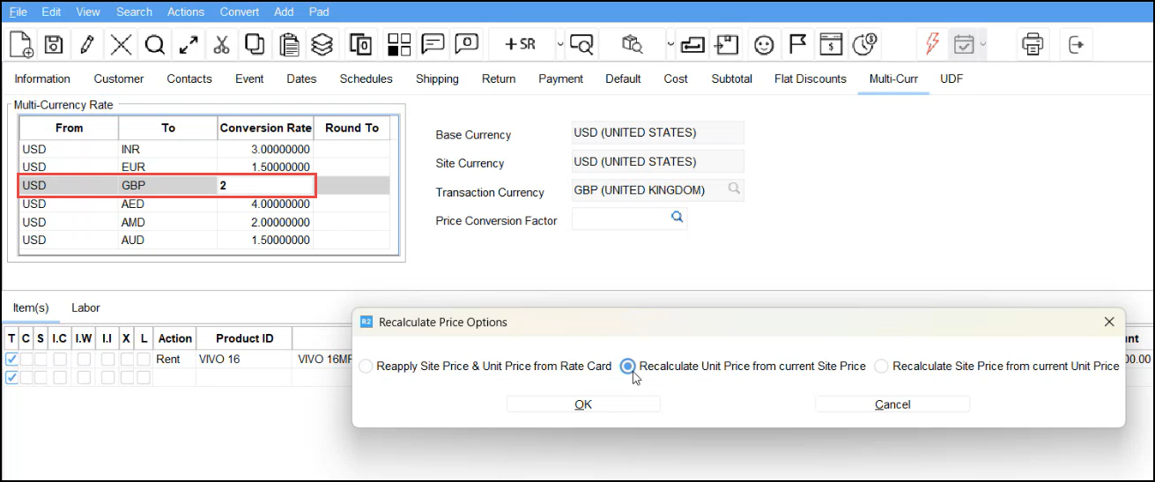Open Price Conversion Factor lookup field

tap(677, 218)
